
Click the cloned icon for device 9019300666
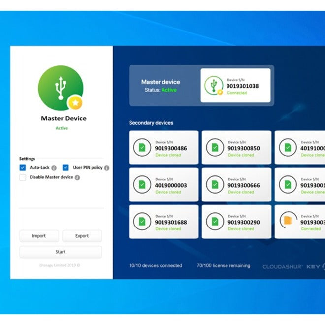(x=215, y=185)
